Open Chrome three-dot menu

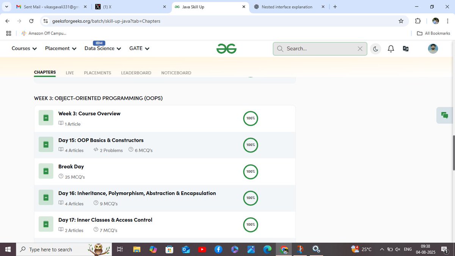(x=448, y=21)
